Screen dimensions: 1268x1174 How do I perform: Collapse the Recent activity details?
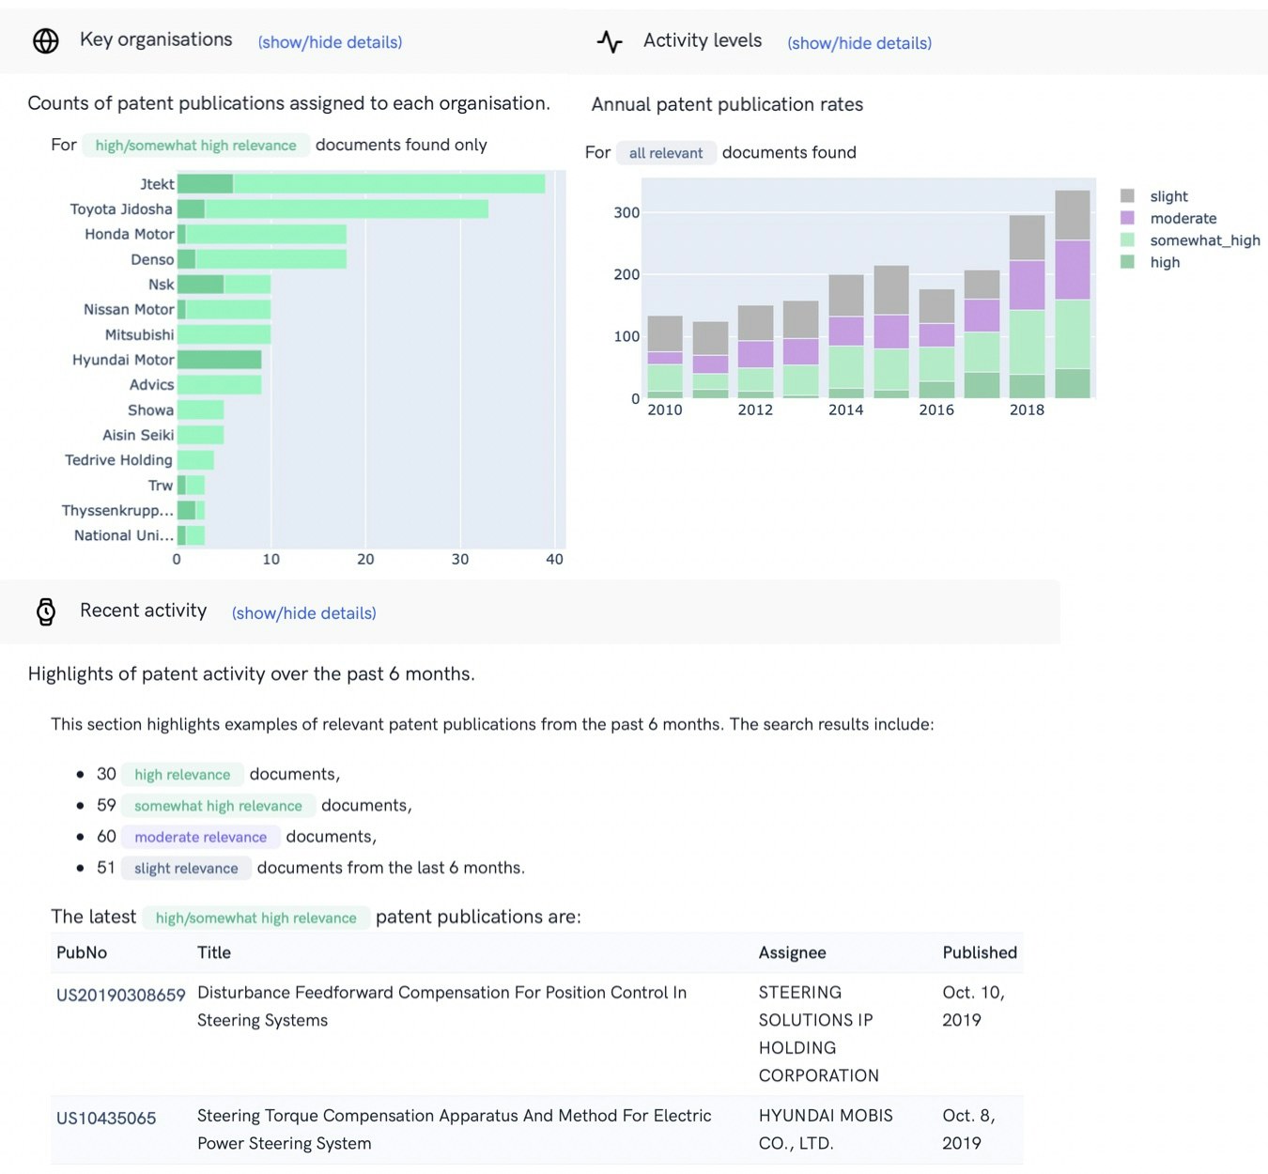click(302, 612)
